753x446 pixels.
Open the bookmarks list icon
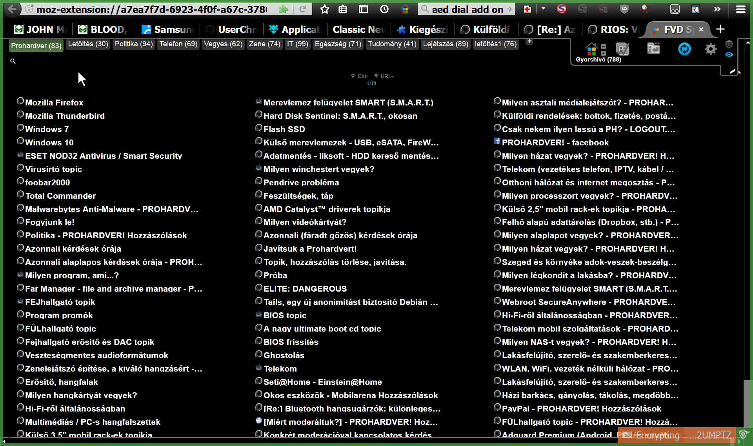pyautogui.click(x=343, y=9)
